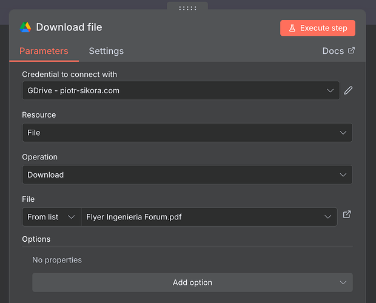Screen dimensions: 376x303
Task: Click the GDrive - piotr-sikora.com credential value
Action: click(x=73, y=90)
